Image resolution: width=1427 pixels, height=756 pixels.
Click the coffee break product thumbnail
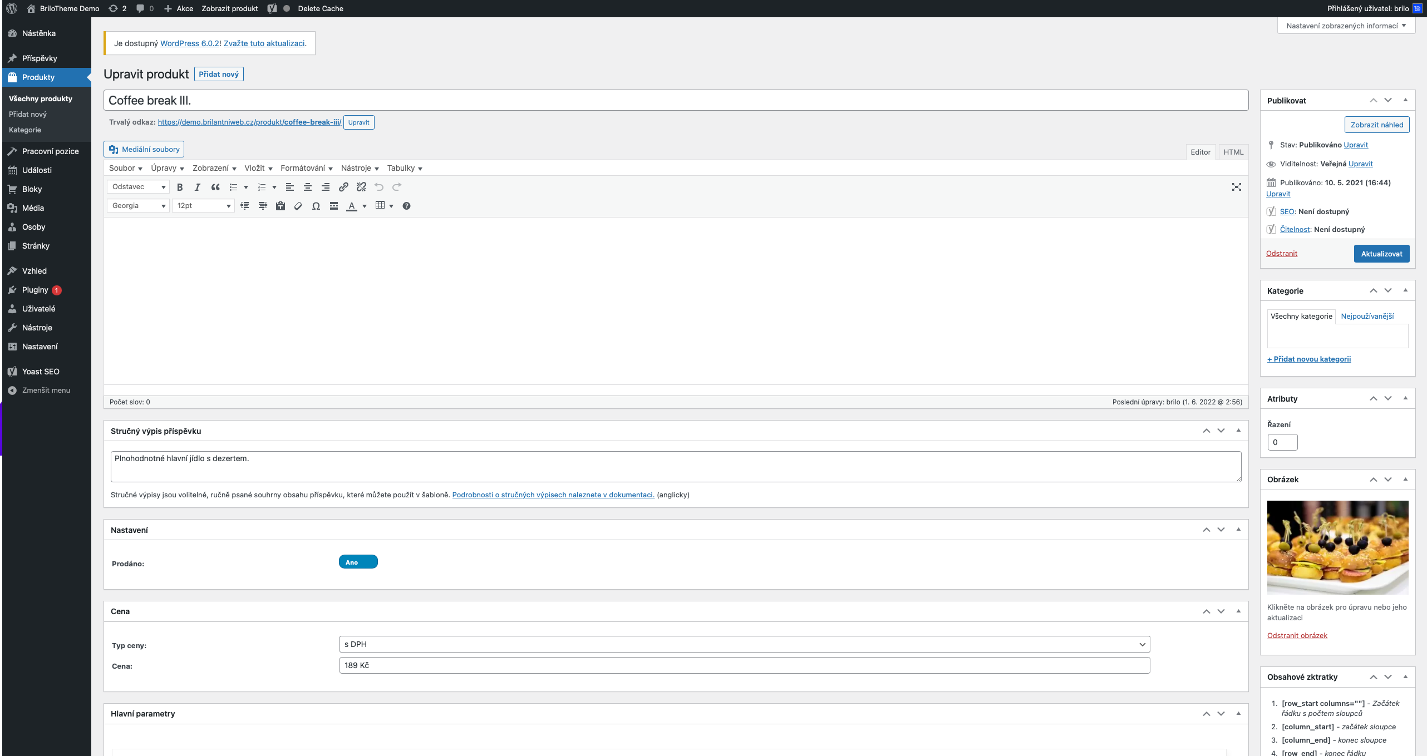(x=1337, y=548)
